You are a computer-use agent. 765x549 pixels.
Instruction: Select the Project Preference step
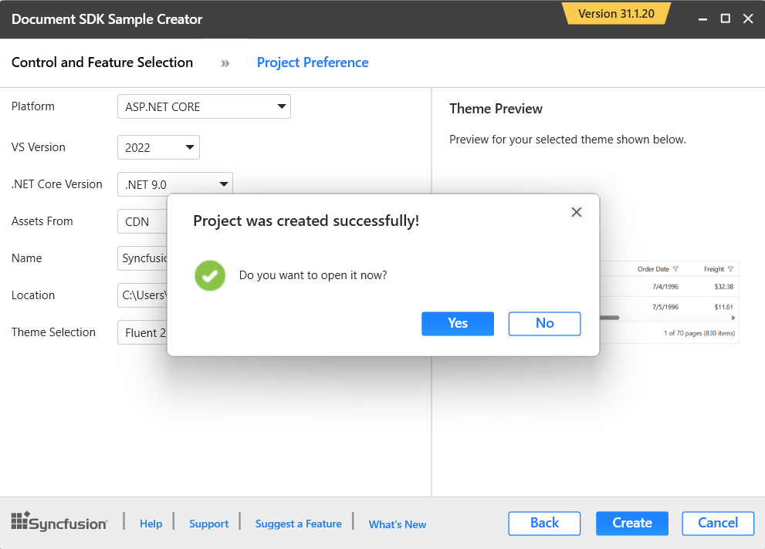click(312, 62)
